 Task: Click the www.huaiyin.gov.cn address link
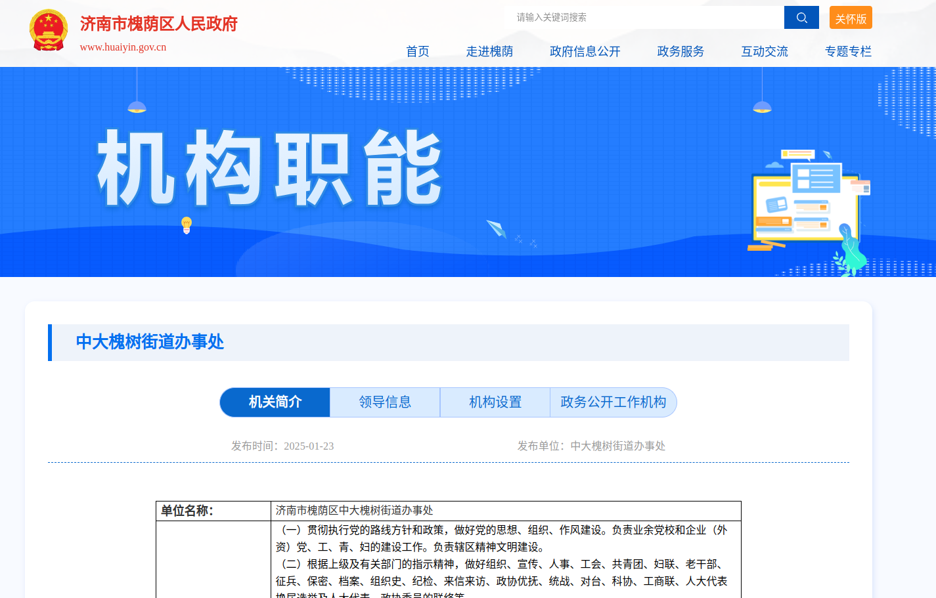123,47
